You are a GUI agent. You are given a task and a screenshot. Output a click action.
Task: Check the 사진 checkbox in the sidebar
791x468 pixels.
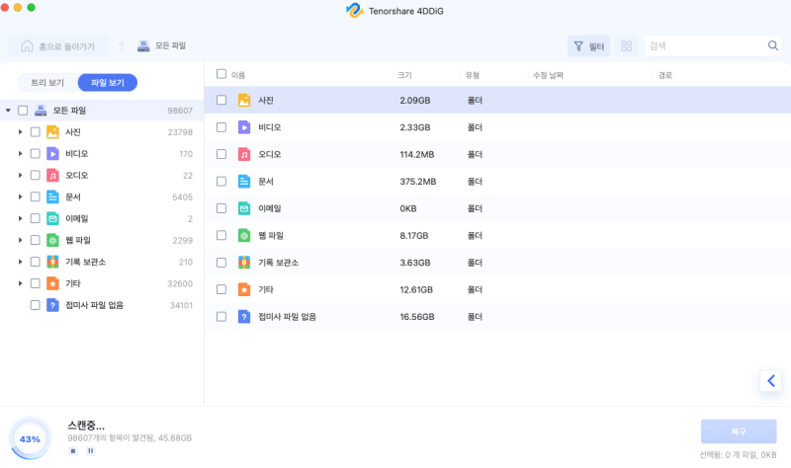[36, 132]
